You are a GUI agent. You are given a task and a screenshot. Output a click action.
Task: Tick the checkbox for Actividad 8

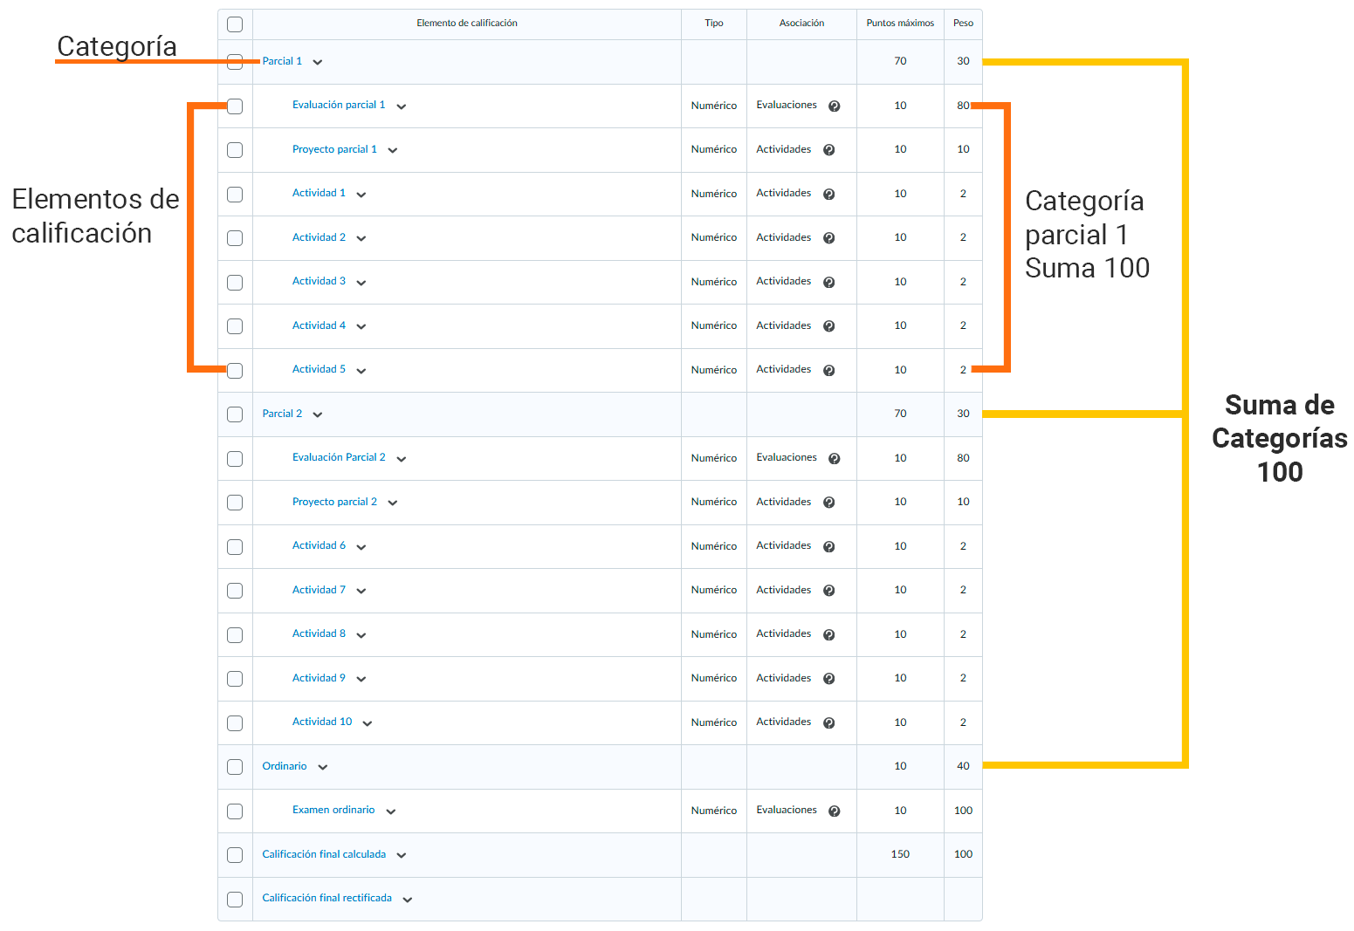[235, 635]
